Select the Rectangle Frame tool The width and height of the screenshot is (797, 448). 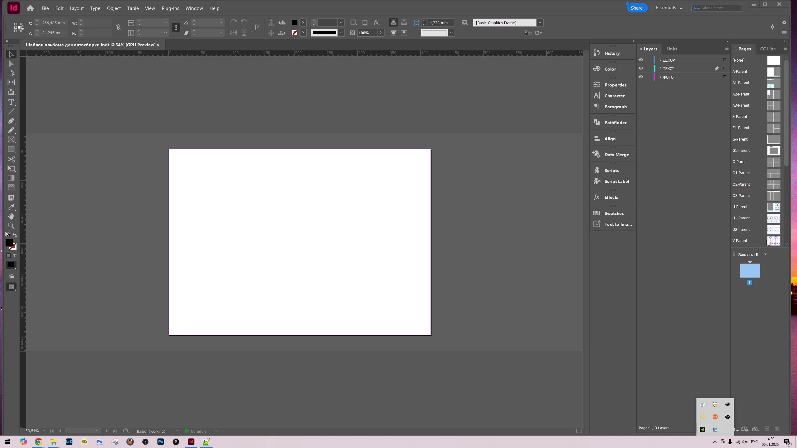(11, 140)
